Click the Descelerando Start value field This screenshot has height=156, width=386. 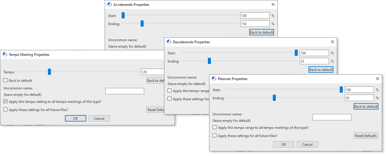(x=314, y=53)
